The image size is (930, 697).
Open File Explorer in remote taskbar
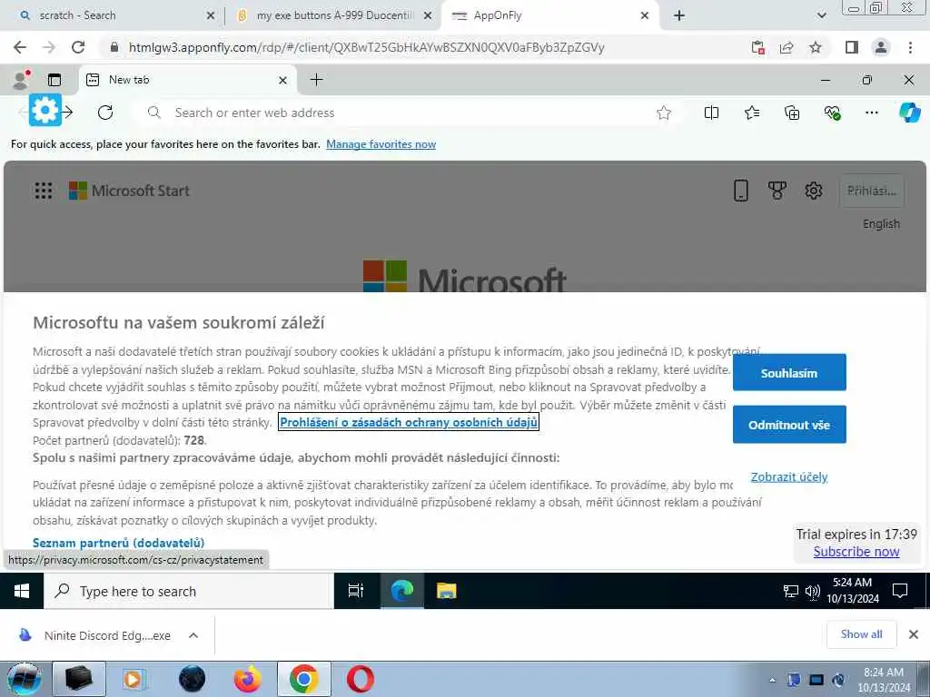446,591
